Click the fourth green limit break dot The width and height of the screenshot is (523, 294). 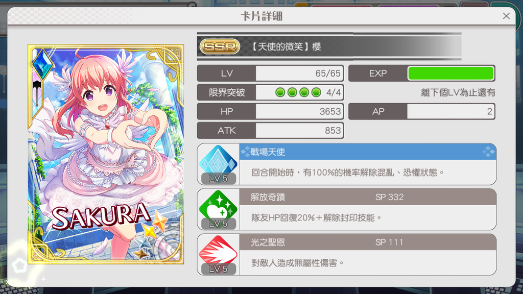click(x=316, y=92)
